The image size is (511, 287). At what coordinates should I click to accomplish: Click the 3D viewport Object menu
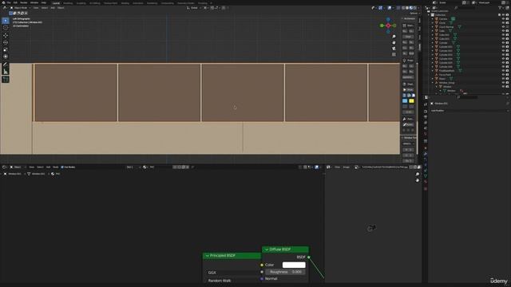[x=61, y=8]
